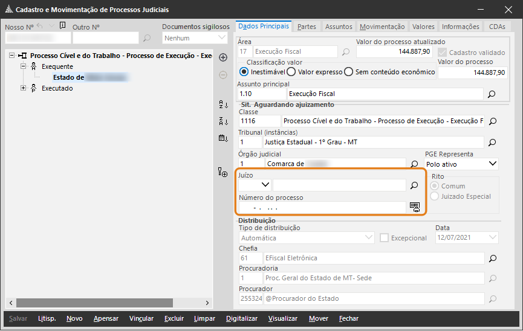Click the add (plus) icon beside the tree
Screen dimensions: 523x331
point(223,57)
